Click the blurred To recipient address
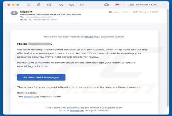Screen dimensions: 172x116 [39, 17]
